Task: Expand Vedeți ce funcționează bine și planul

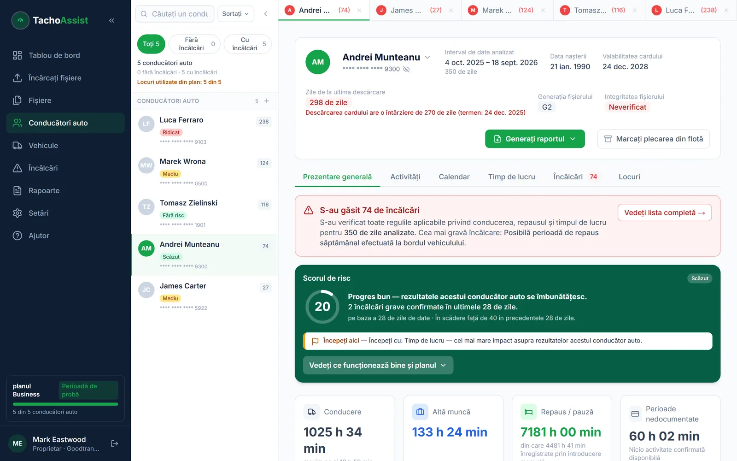Action: click(378, 365)
